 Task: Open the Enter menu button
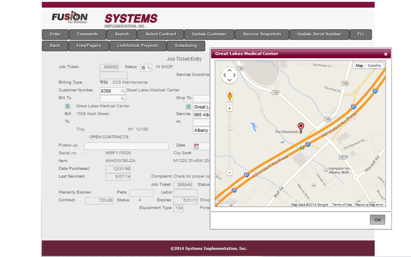tap(55, 34)
